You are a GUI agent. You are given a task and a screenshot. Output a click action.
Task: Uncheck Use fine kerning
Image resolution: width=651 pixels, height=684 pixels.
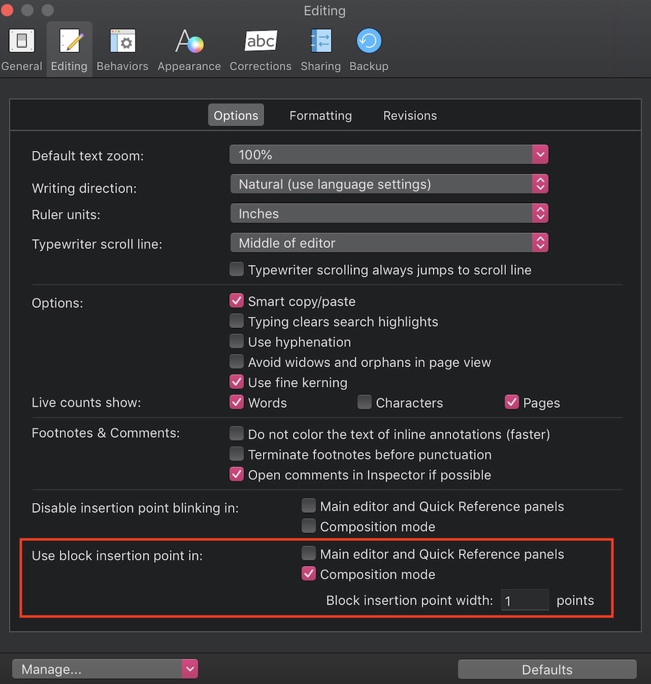coord(237,381)
